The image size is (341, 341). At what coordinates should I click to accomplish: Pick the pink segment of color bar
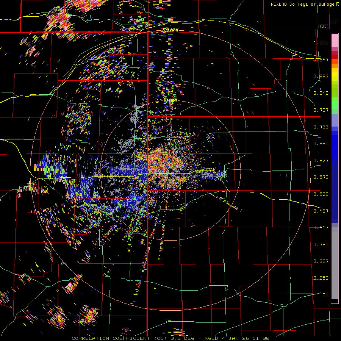coord(335,41)
